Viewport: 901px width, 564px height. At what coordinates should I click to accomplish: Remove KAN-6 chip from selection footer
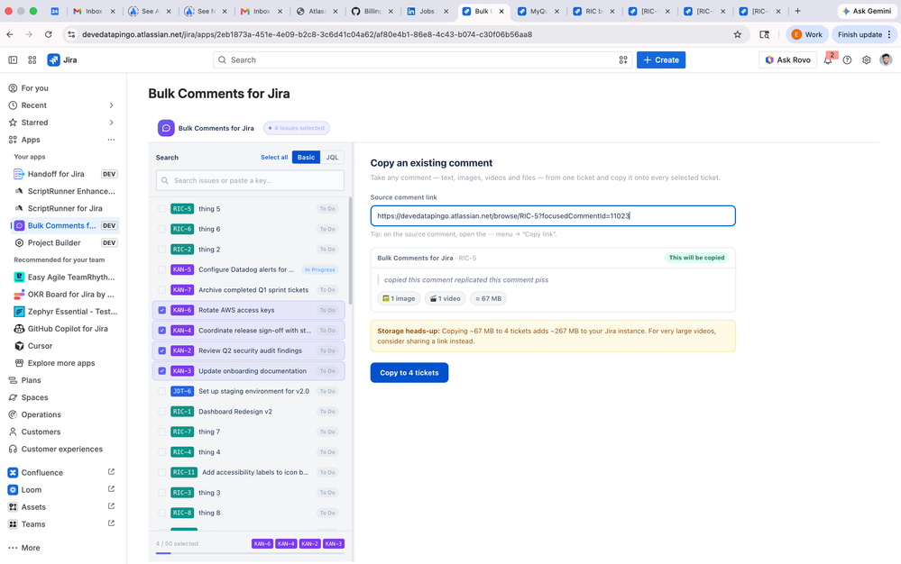click(x=262, y=543)
